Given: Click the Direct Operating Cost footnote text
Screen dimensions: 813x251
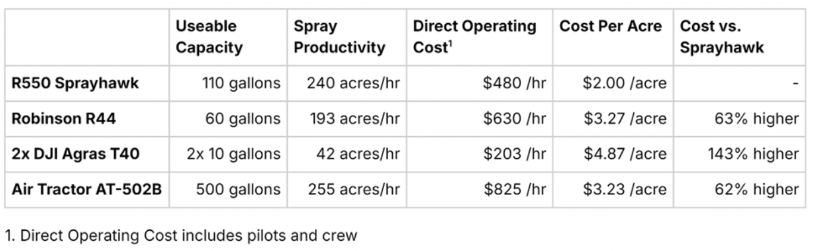Looking at the screenshot, I should click(181, 236).
